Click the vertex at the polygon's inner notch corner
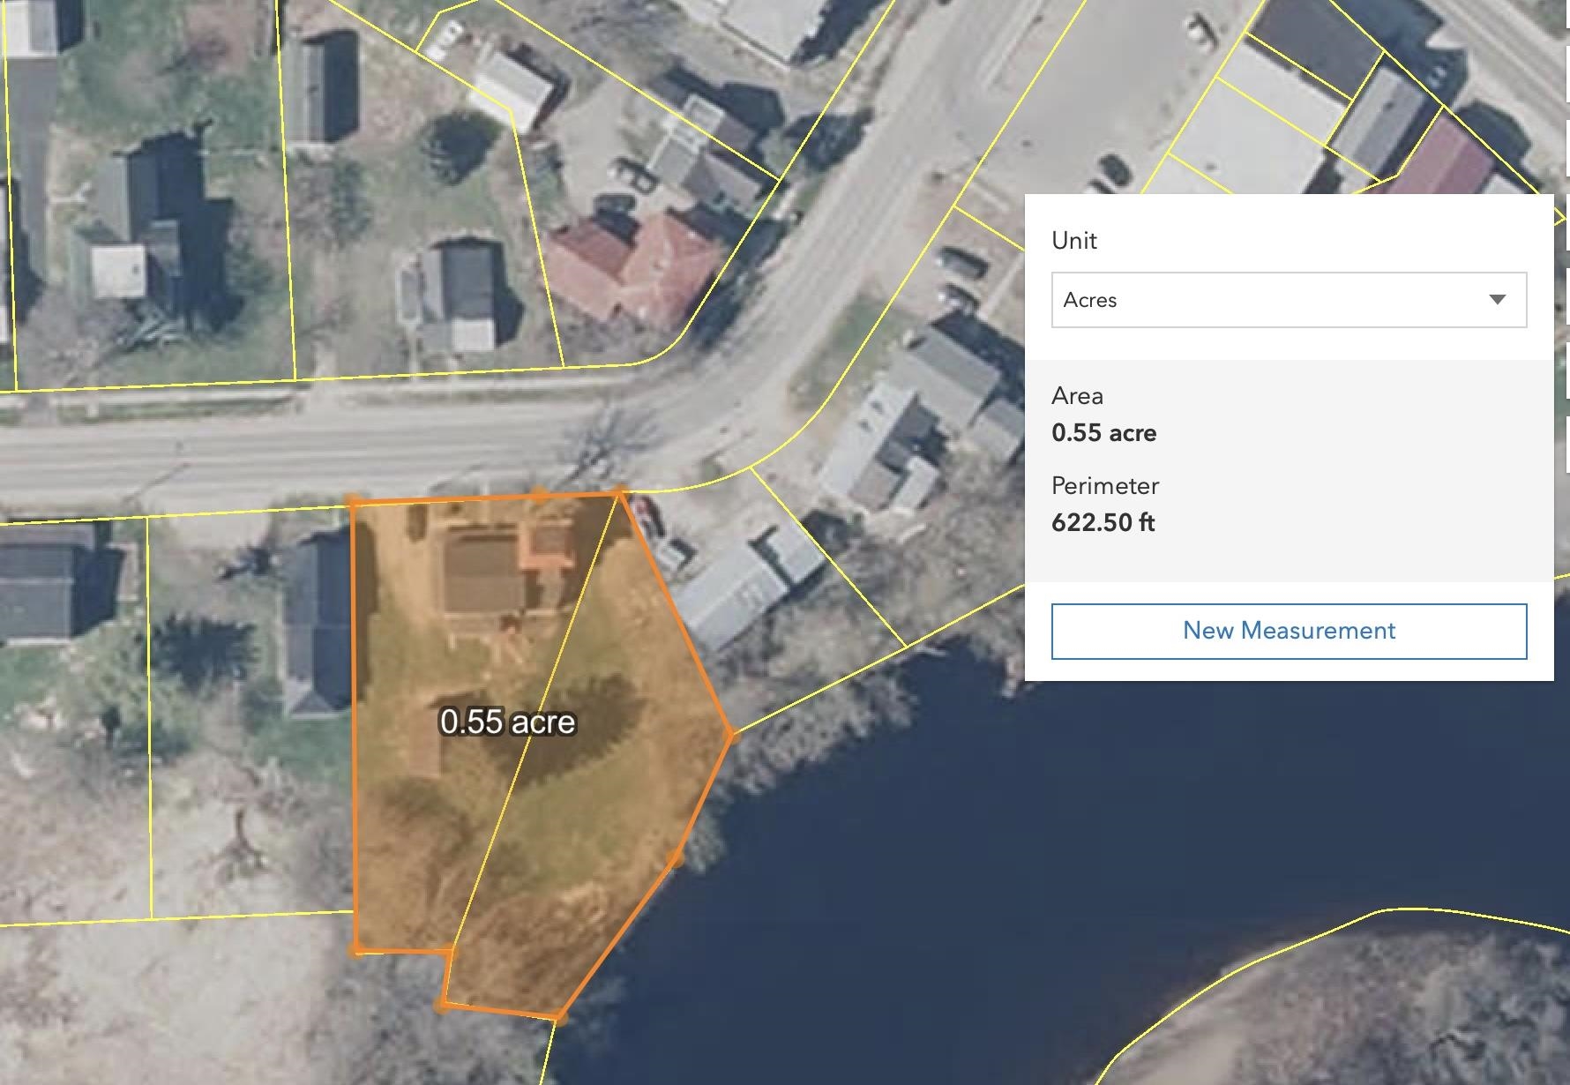 tap(452, 953)
